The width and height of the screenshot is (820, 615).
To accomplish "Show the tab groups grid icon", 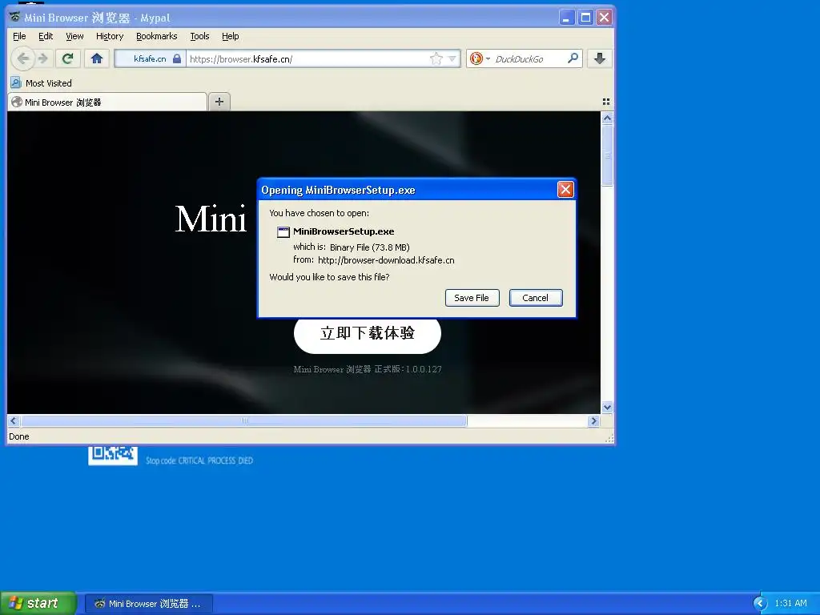I will coord(606,102).
